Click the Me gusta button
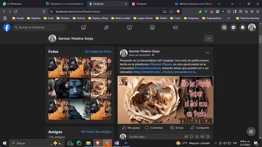 (131, 128)
